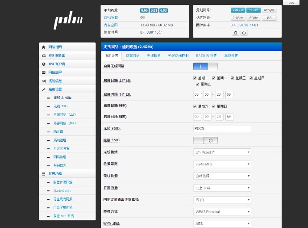Viewport: 308px width, 228px height.
Task: Click the reboot refresh icon button
Action: click(x=235, y=33)
